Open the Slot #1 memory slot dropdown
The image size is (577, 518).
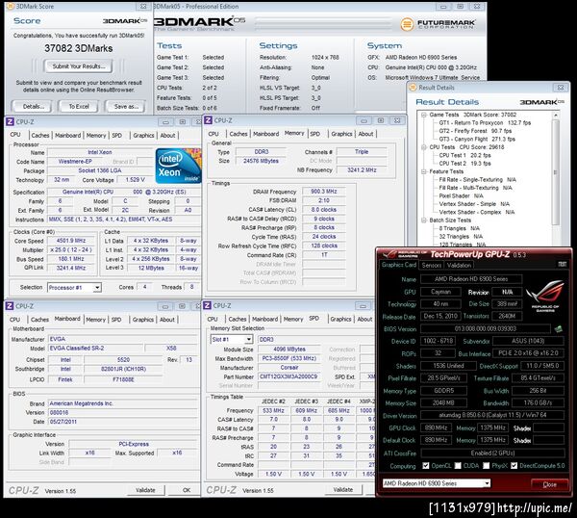tap(249, 339)
